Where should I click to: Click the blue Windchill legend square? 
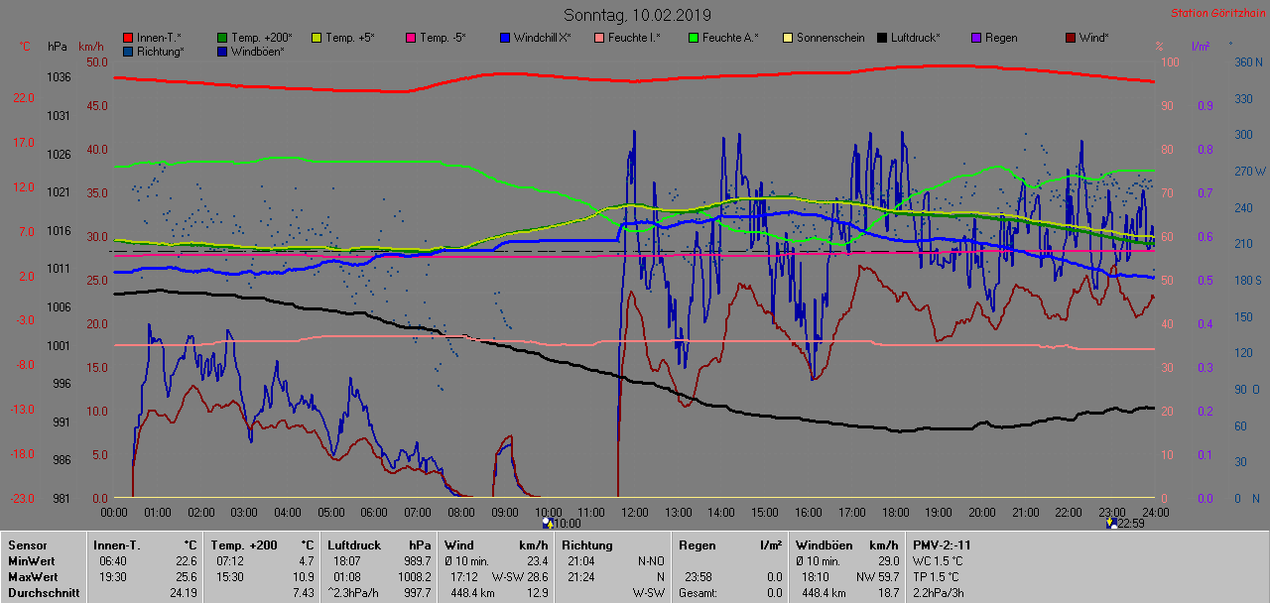(x=505, y=38)
